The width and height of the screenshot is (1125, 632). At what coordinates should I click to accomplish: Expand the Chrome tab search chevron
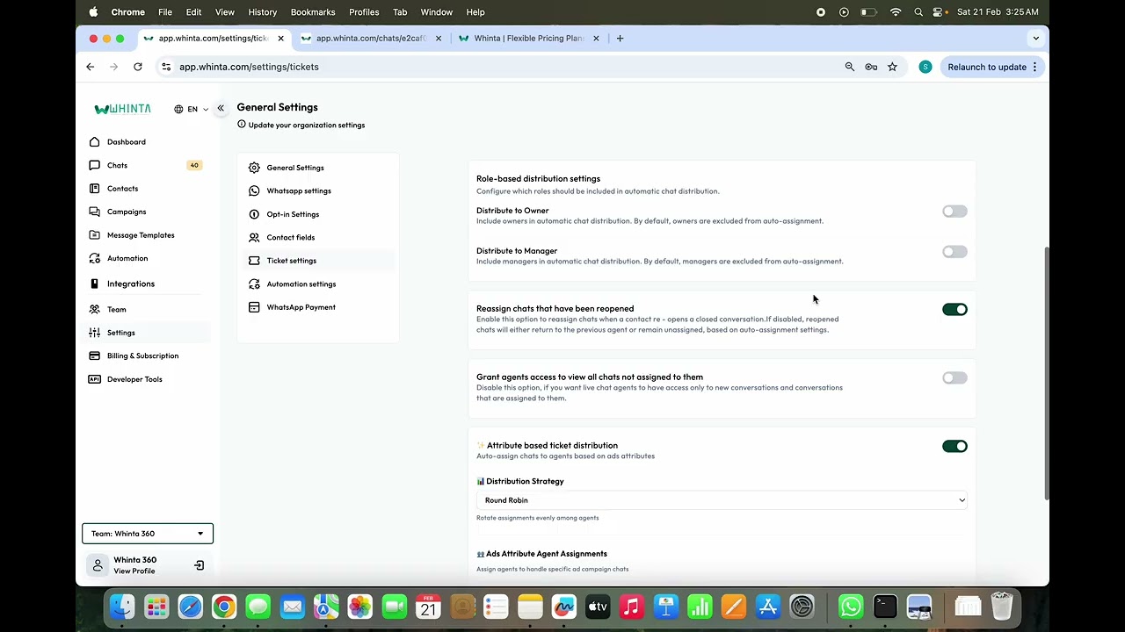[x=1035, y=39]
